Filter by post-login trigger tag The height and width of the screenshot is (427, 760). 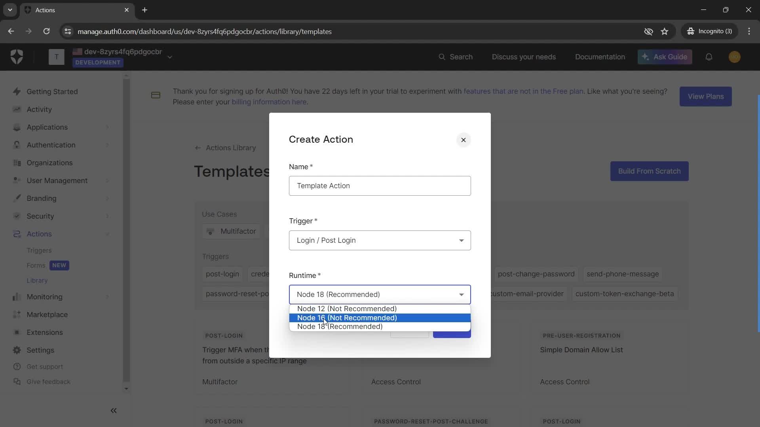pyautogui.click(x=222, y=274)
